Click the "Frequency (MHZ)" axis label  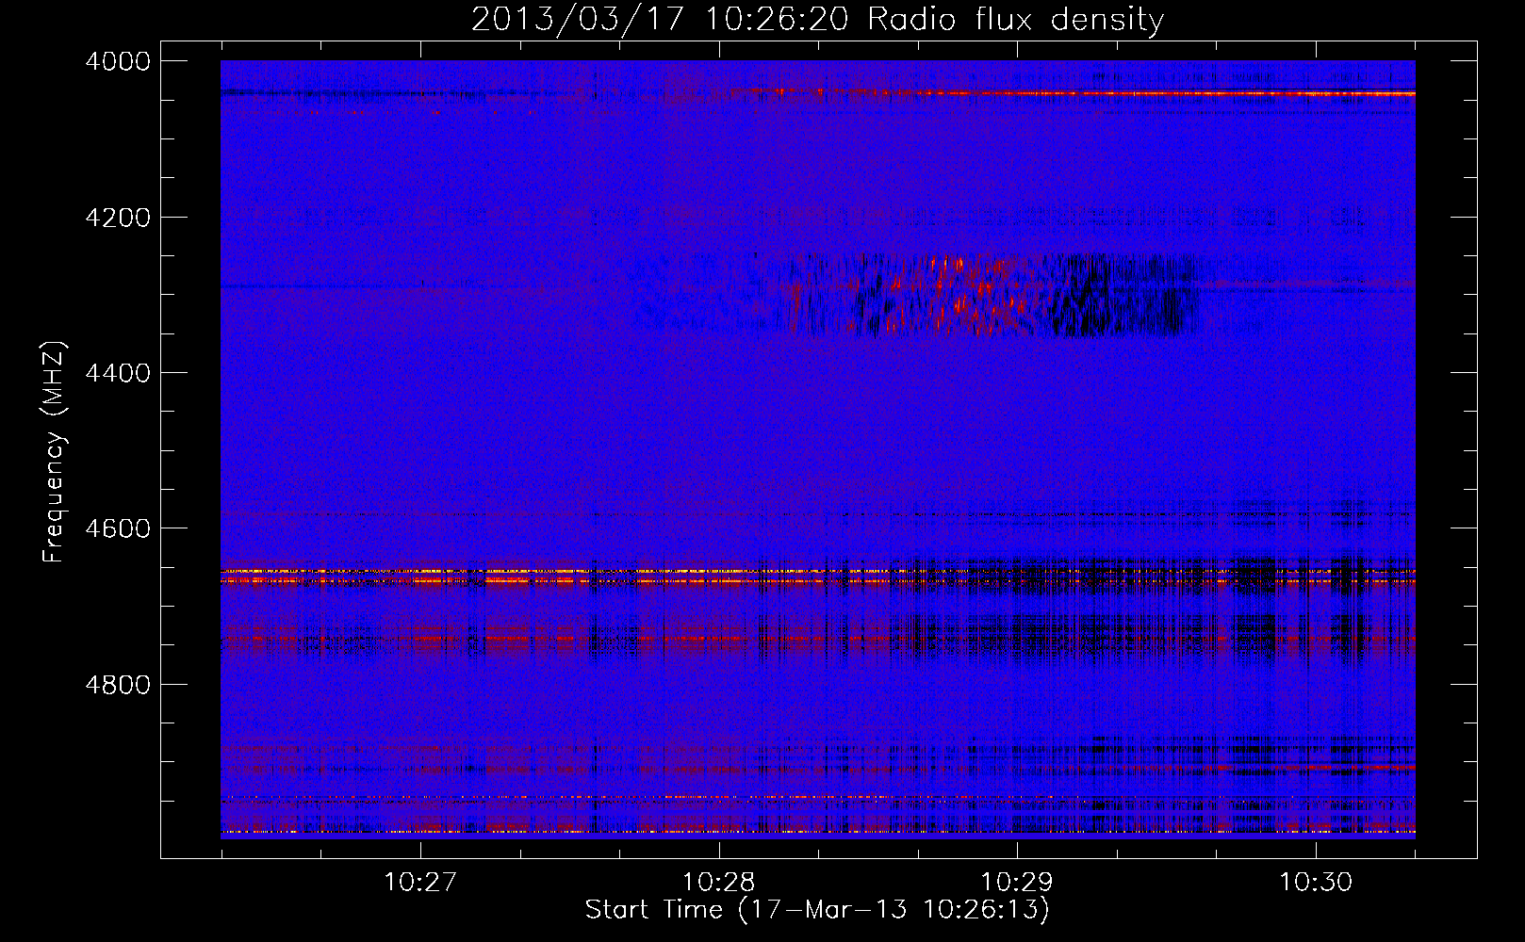(x=54, y=452)
